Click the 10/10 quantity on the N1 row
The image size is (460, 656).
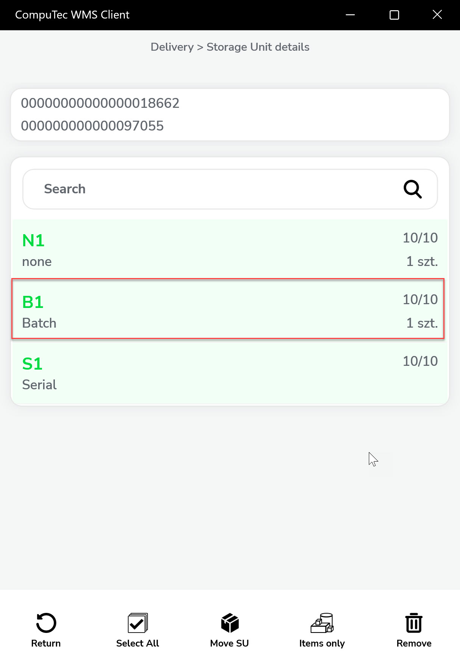[x=420, y=238]
